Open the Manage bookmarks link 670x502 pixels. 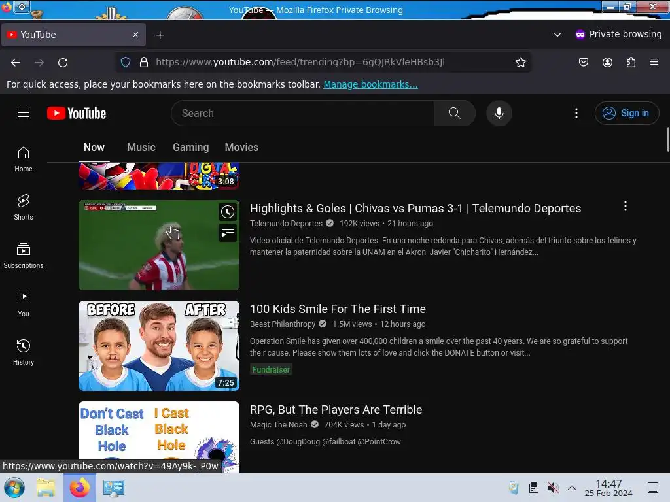pyautogui.click(x=370, y=84)
